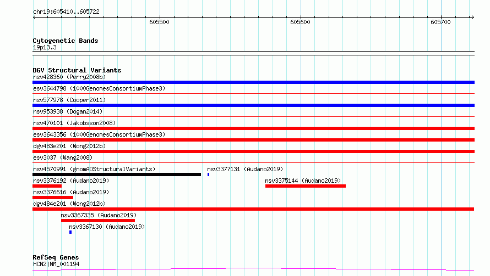Click the small blue marker under nsv3367130
This screenshot has width=490, height=276.
pos(70,232)
